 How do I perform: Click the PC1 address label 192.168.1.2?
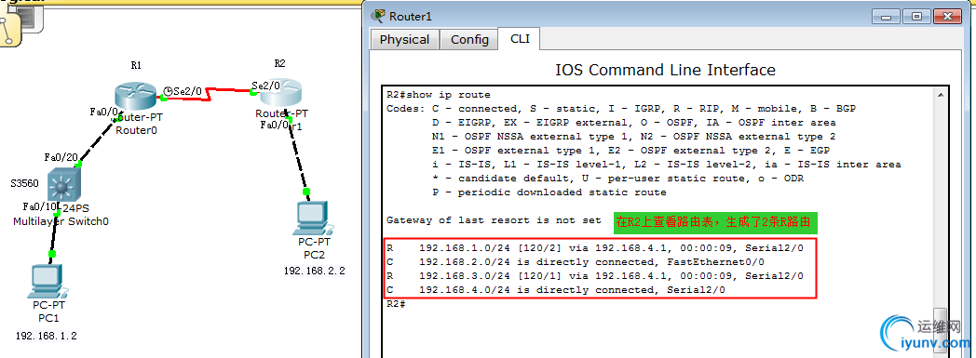(47, 337)
